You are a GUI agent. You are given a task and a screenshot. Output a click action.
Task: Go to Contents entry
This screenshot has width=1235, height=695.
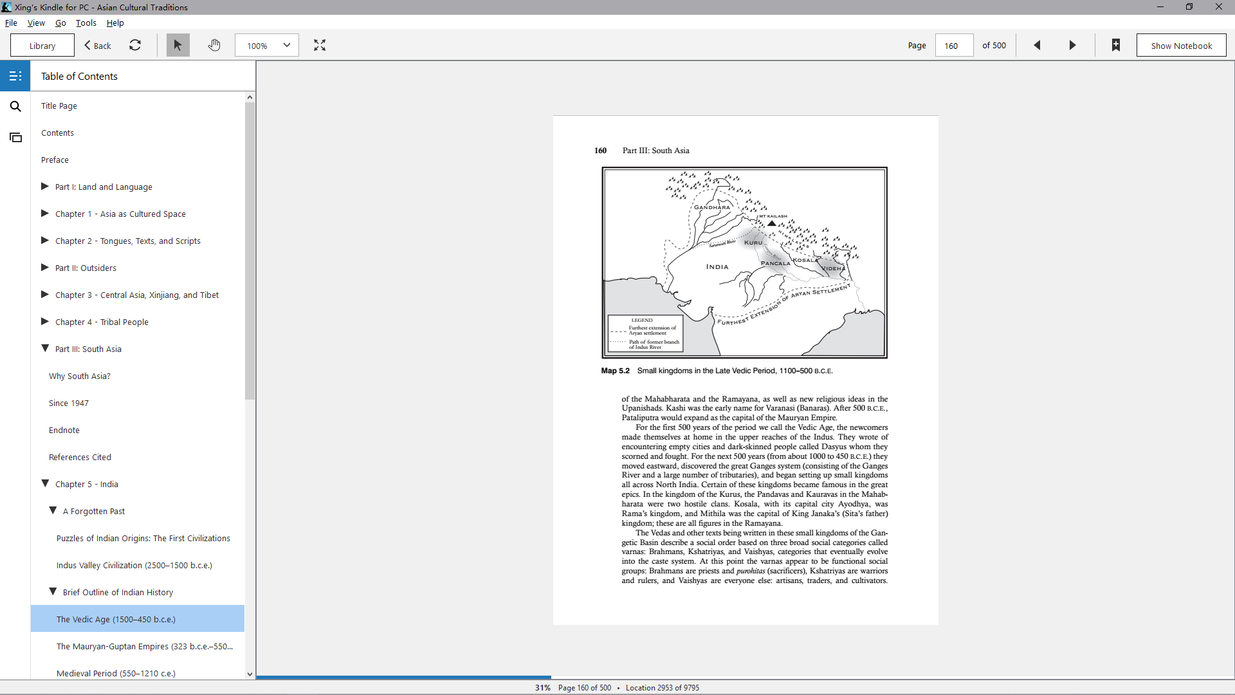point(58,133)
